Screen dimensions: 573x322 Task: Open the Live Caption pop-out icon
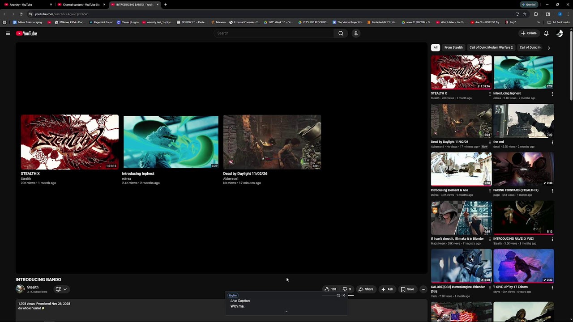[338, 295]
